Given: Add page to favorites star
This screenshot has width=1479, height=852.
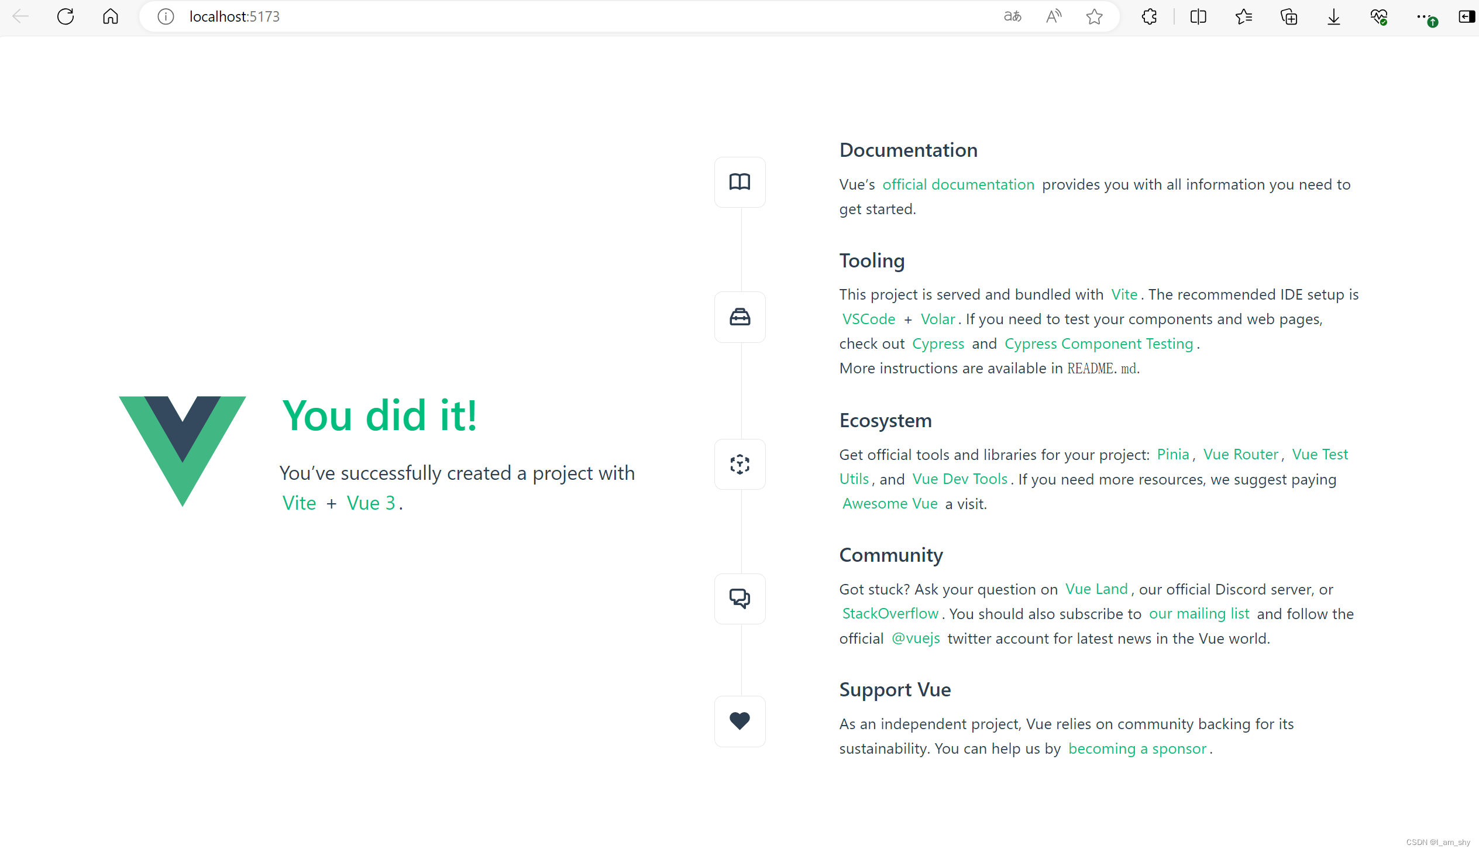Looking at the screenshot, I should pos(1094,16).
